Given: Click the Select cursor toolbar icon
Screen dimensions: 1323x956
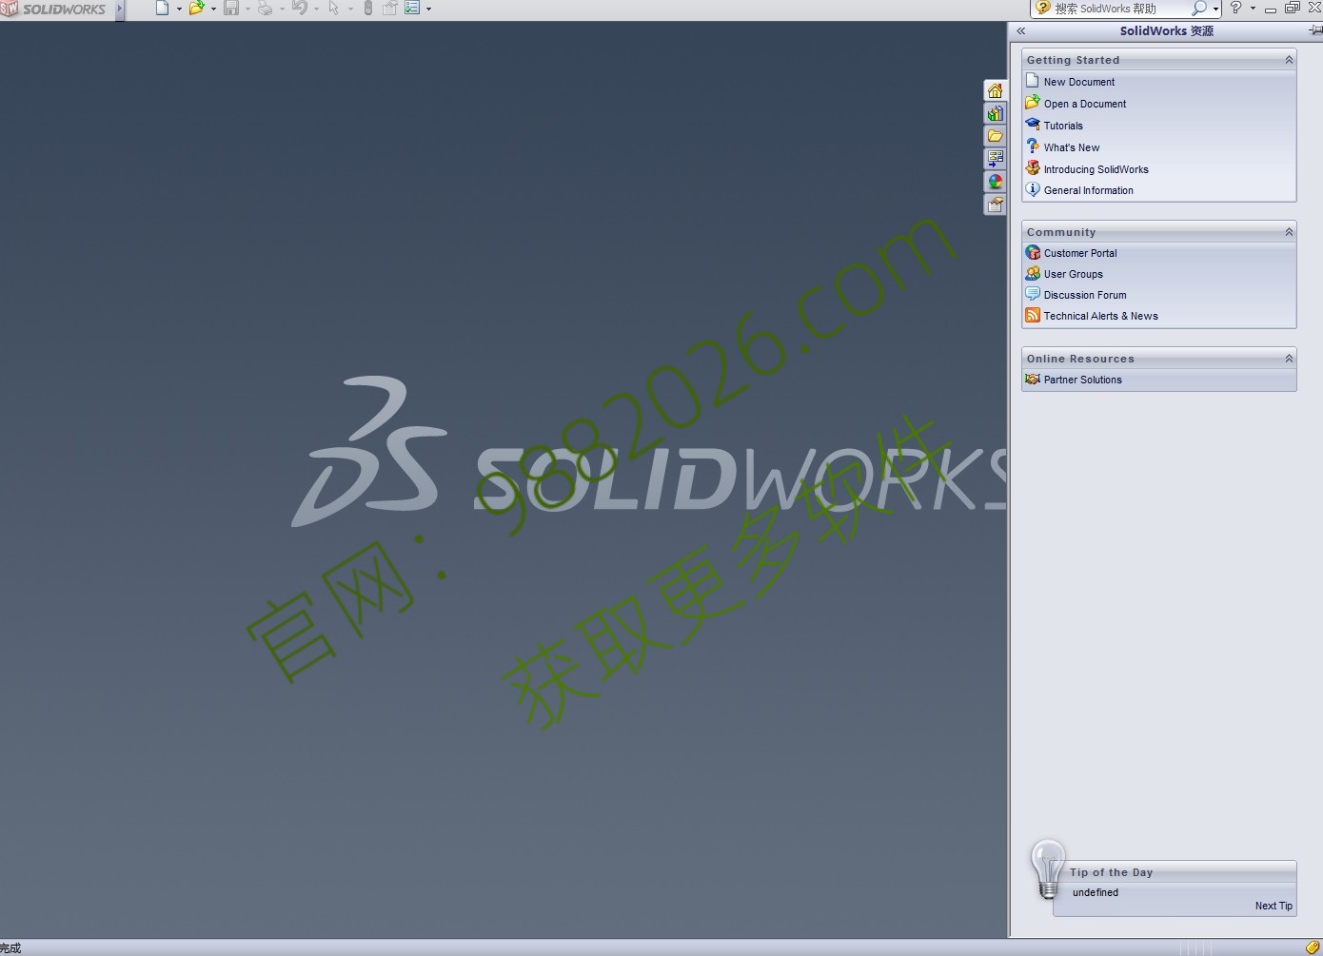Looking at the screenshot, I should click(x=334, y=9).
